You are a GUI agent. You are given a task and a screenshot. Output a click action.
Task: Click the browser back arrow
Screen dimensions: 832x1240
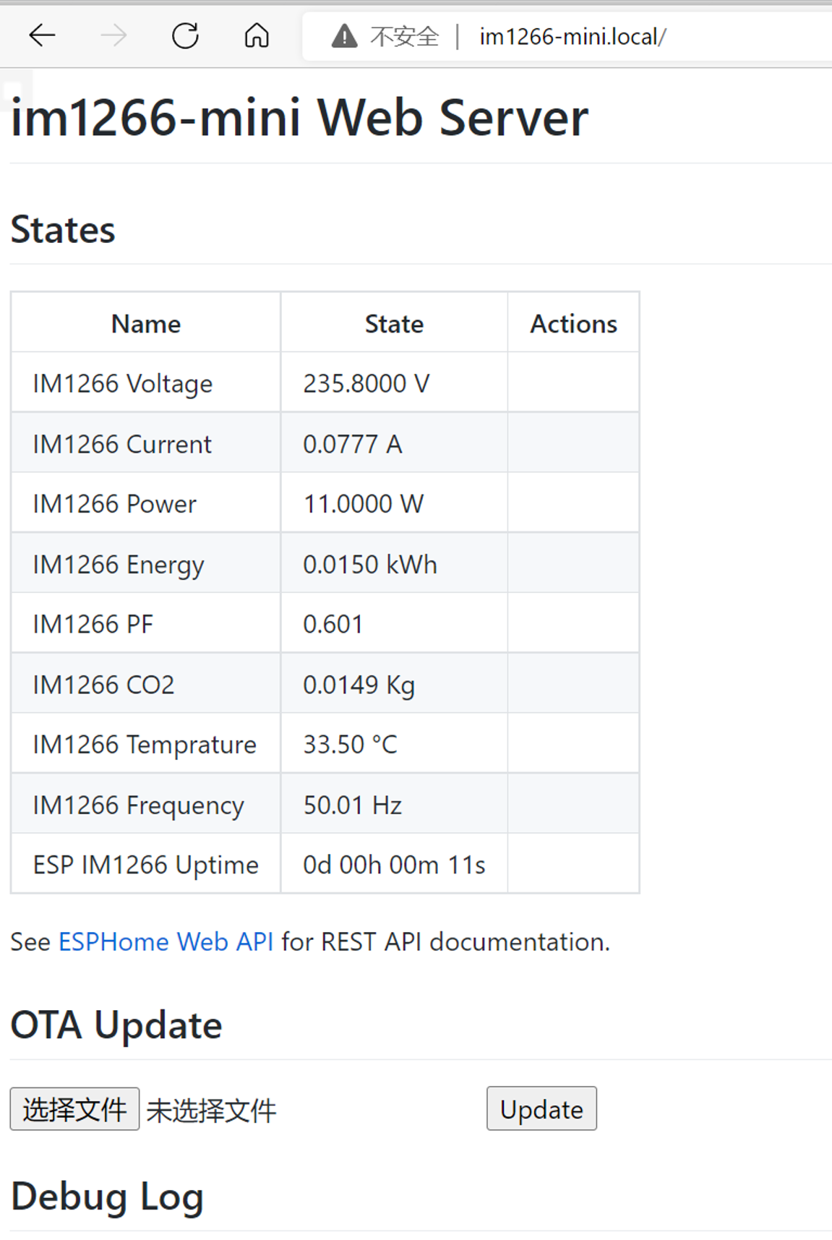(43, 35)
